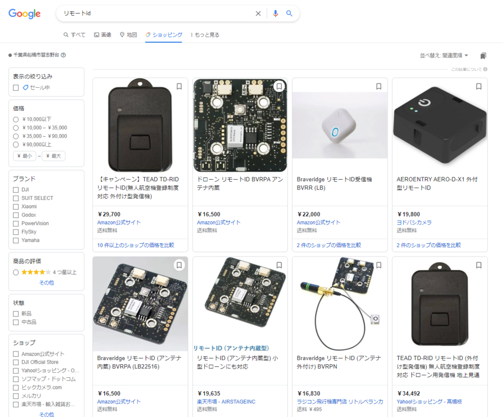Open Yahoo!ショッピング - 高楊枝 link
The width and height of the screenshot is (503, 417).
(429, 402)
